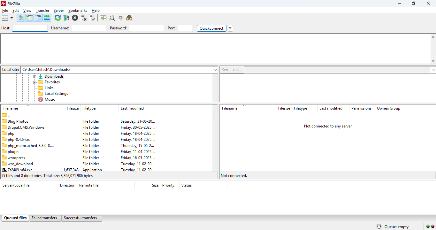
Task: Select php-8.4.6-src folder
Action: click(x=19, y=140)
